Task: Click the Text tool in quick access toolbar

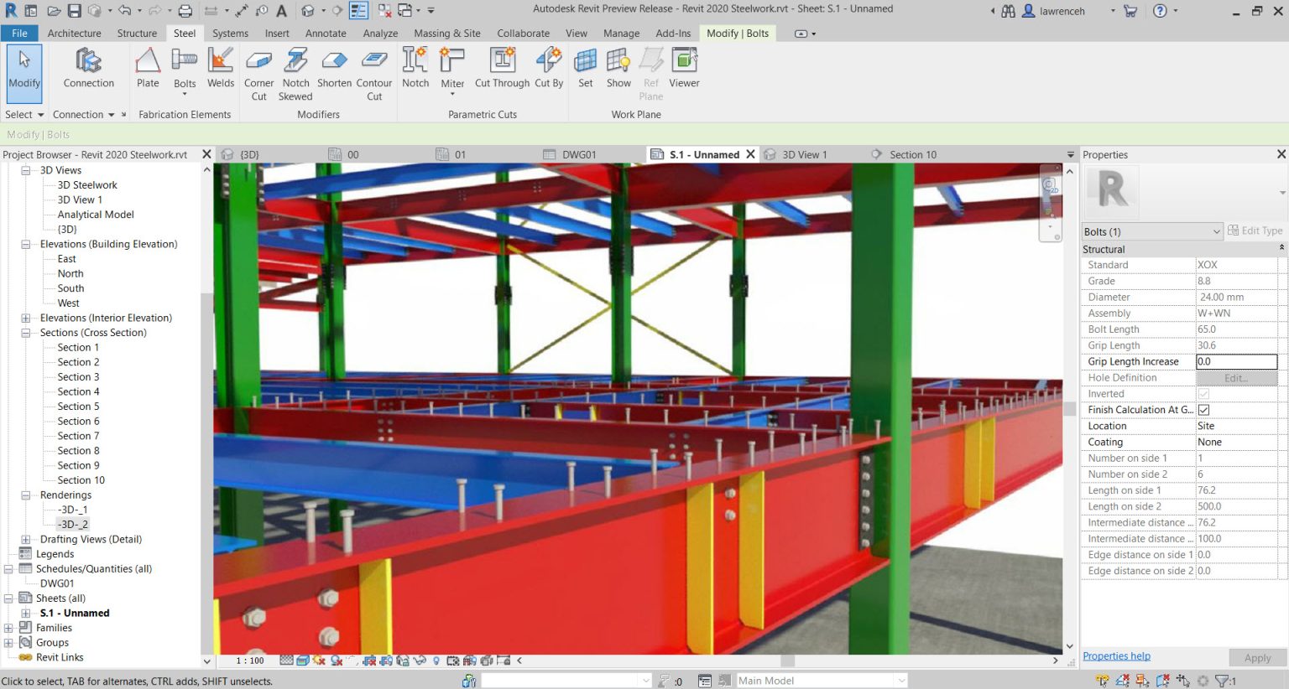Action: point(282,11)
